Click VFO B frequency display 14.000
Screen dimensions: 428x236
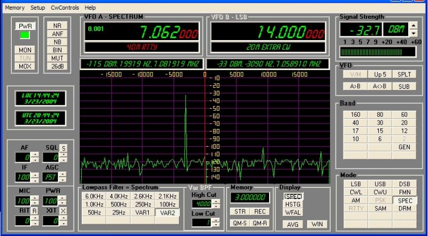(268, 31)
